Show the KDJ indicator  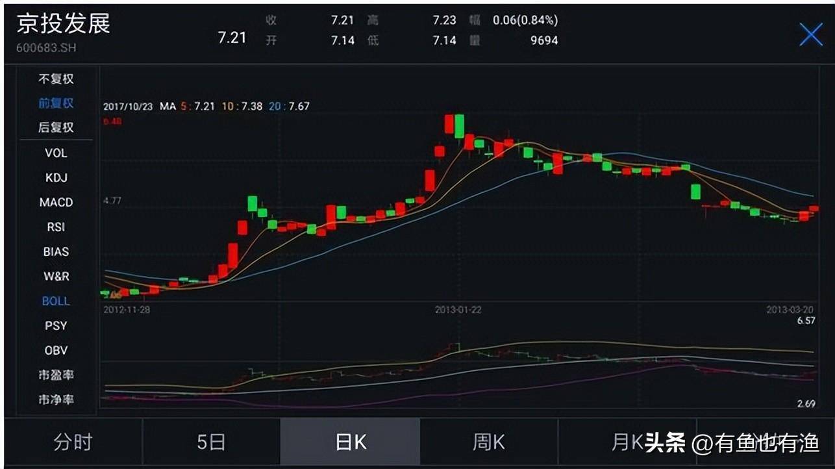point(56,178)
